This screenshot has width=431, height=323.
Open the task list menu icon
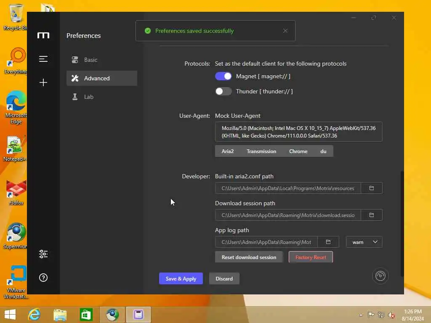coord(43,59)
